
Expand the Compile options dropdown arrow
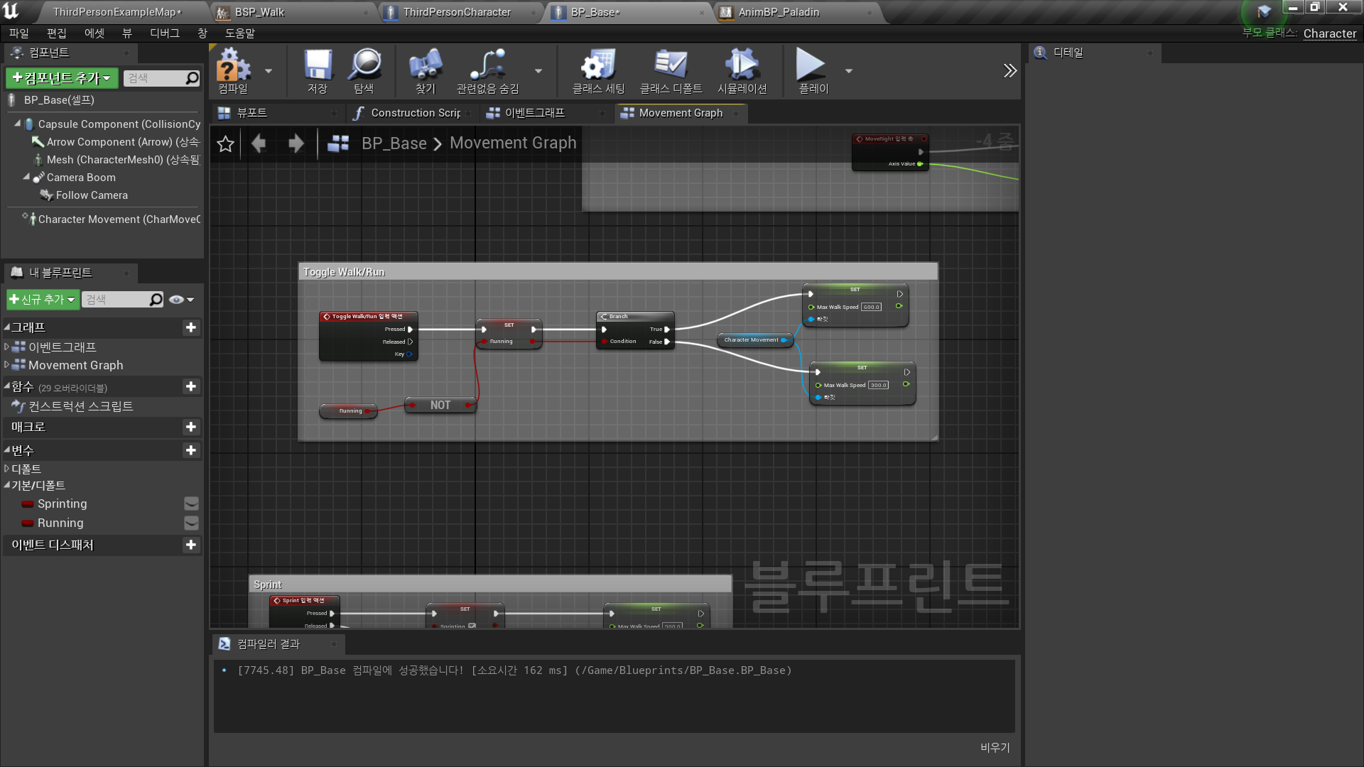(269, 71)
